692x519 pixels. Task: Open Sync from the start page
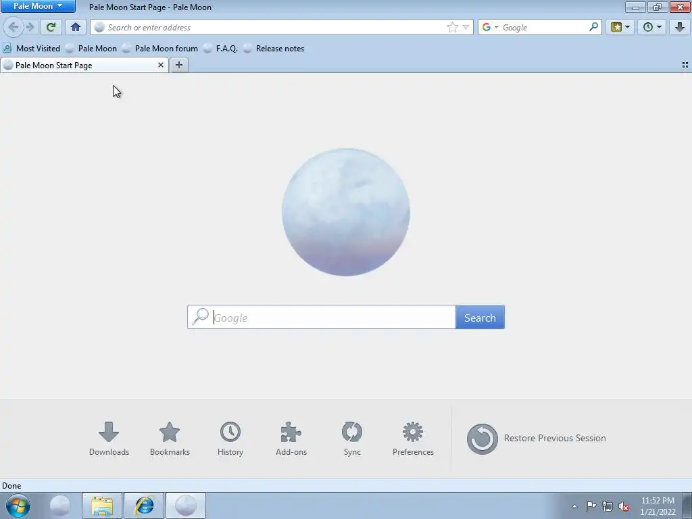click(x=352, y=439)
